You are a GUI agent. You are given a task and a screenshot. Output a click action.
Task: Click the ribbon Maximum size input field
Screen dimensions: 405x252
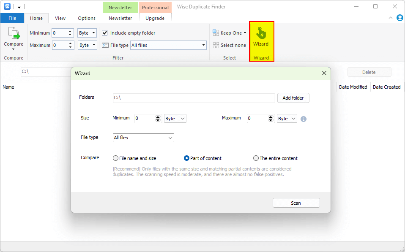pos(60,45)
